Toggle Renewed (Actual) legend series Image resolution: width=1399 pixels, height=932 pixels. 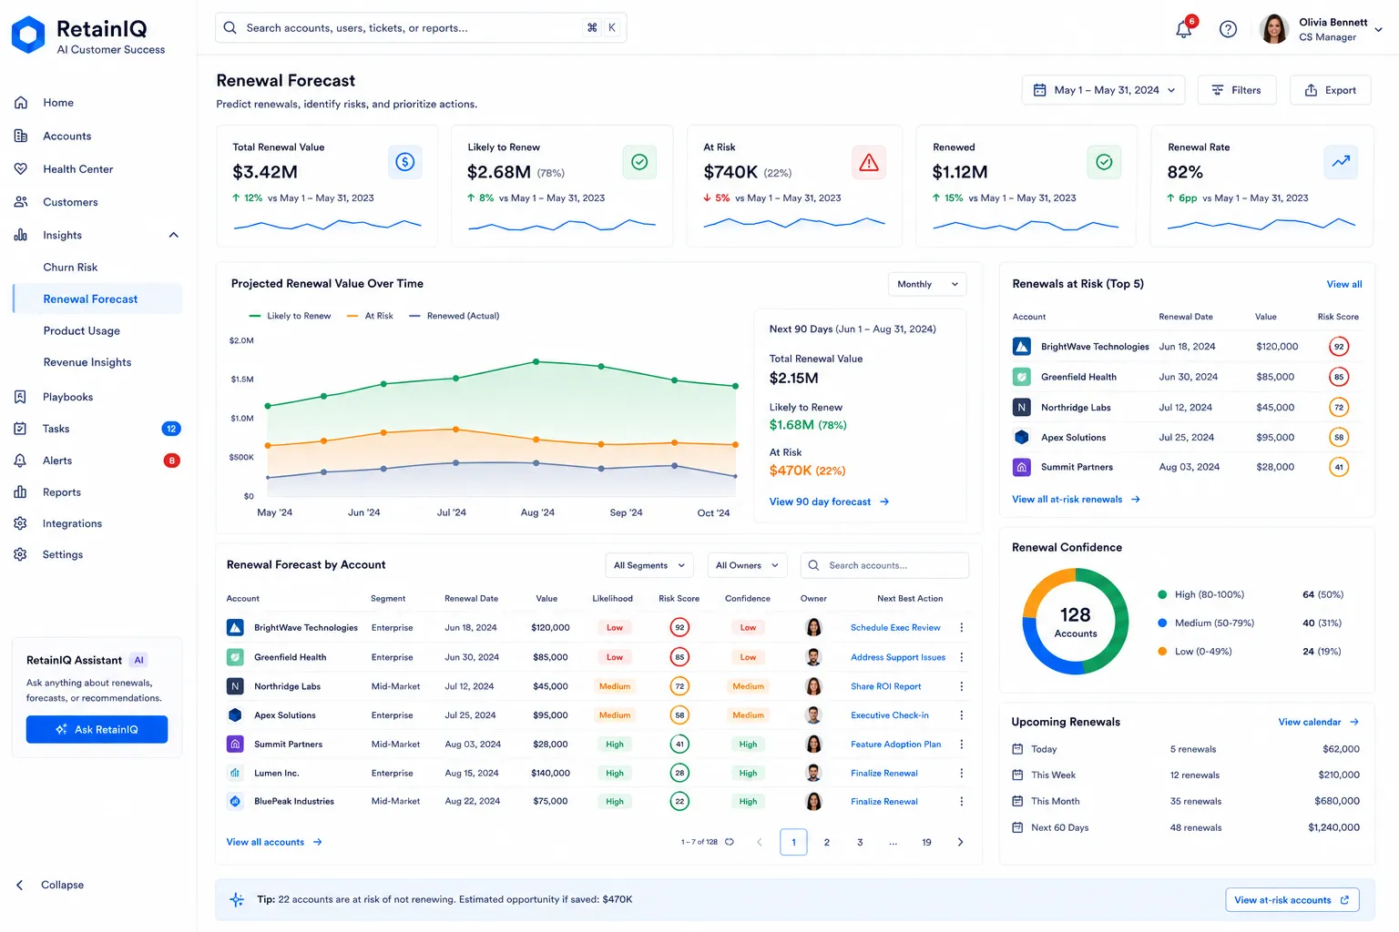click(x=454, y=316)
